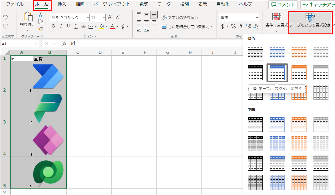Open the ファイル tab

pyautogui.click(x=14, y=4)
